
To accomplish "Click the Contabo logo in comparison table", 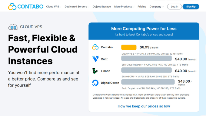I will coord(95,47).
